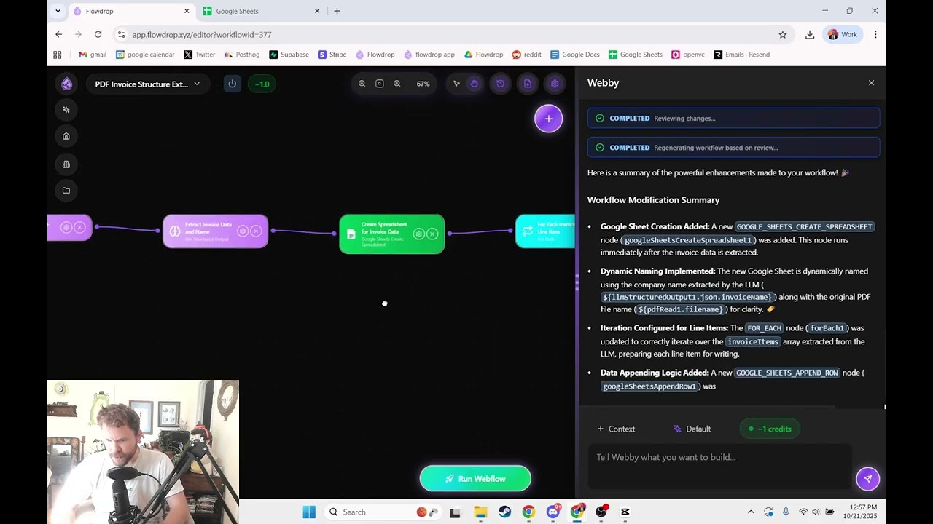Screen dimensions: 933x524
Task: Select the pointer cursor tool
Action: (x=456, y=84)
